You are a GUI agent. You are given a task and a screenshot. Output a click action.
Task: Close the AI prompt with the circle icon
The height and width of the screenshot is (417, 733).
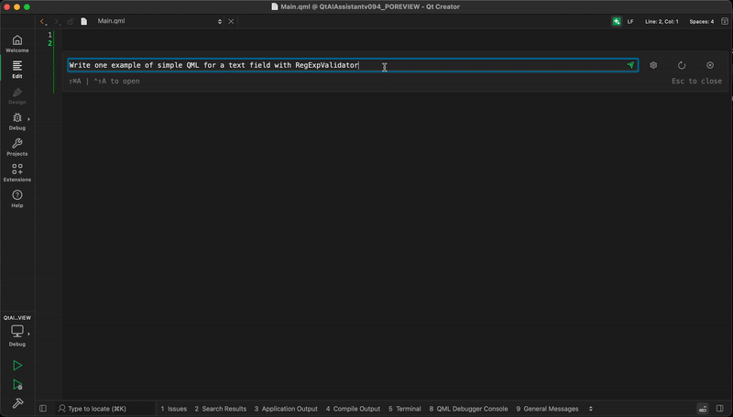click(710, 66)
